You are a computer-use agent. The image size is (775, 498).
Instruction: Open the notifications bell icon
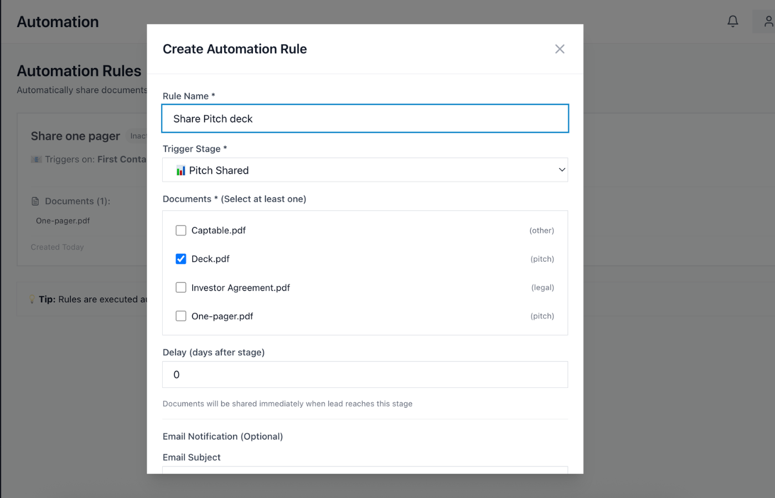(732, 21)
